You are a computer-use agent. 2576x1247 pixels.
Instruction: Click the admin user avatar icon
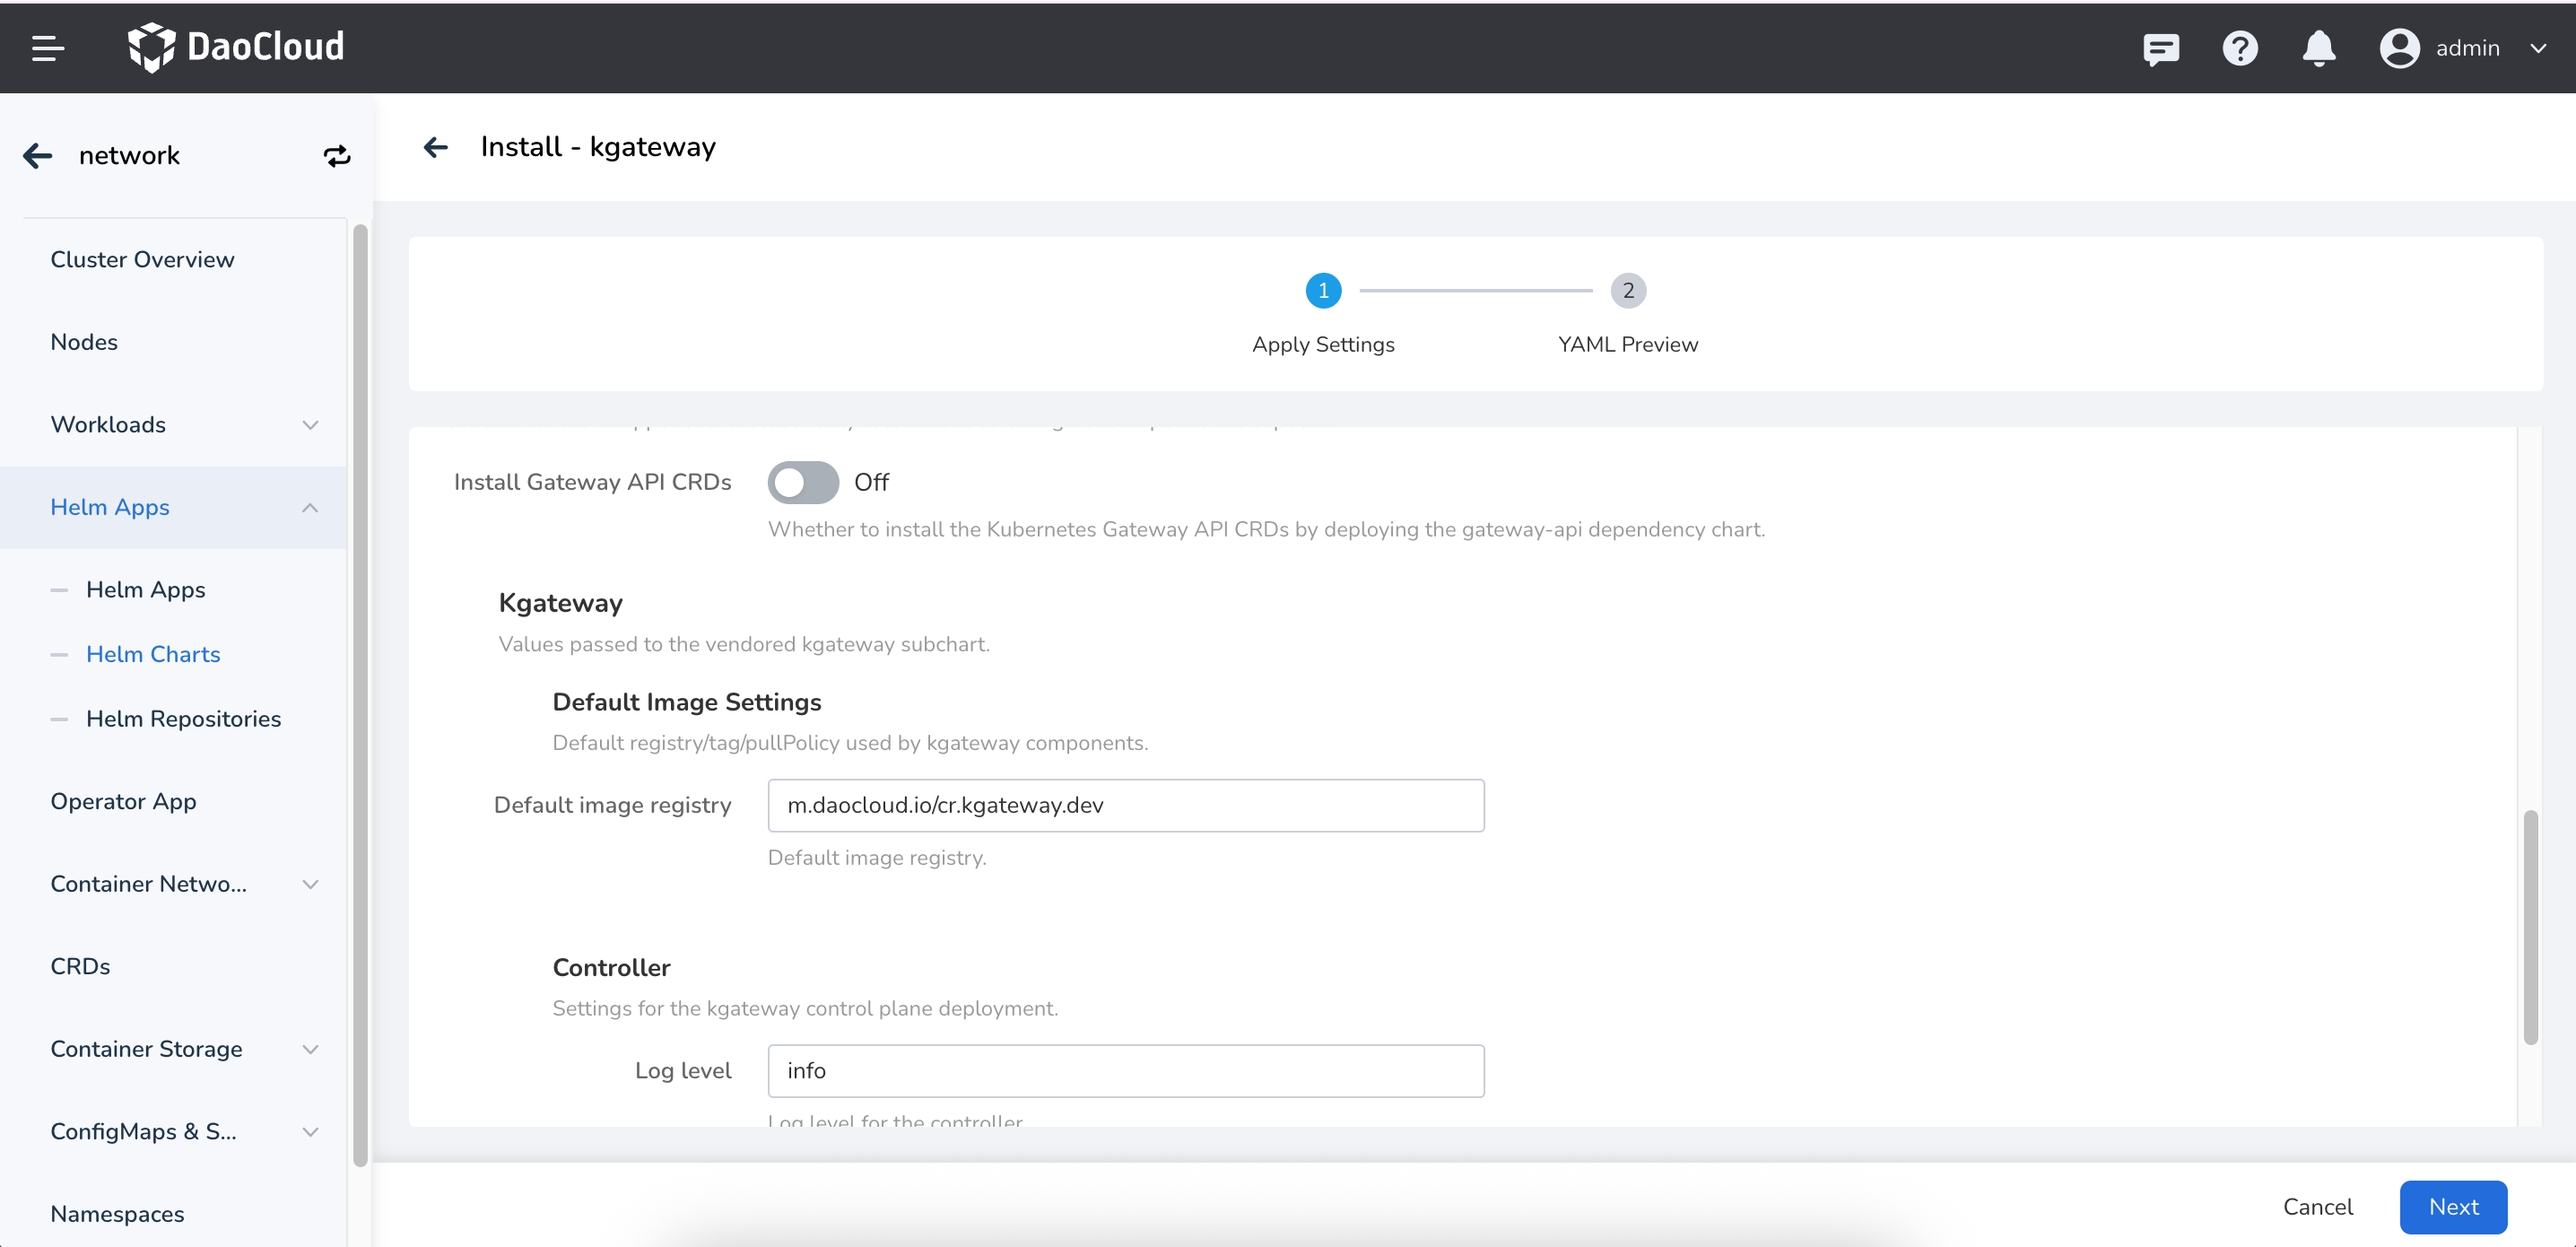2398,48
